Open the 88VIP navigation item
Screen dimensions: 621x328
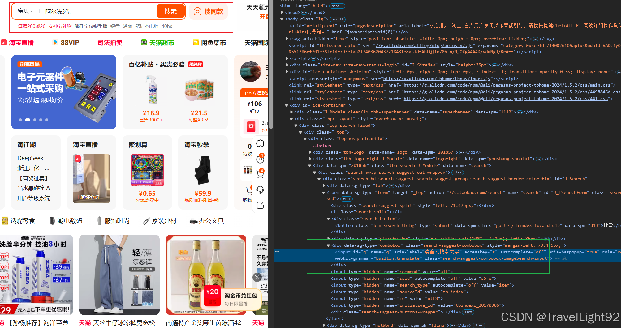(66, 43)
